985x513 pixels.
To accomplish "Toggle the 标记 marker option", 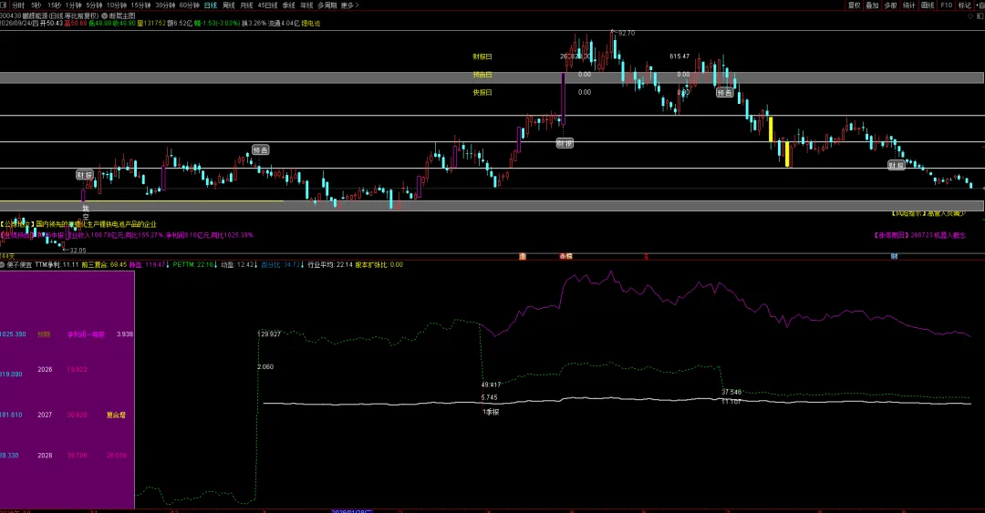I will [964, 5].
